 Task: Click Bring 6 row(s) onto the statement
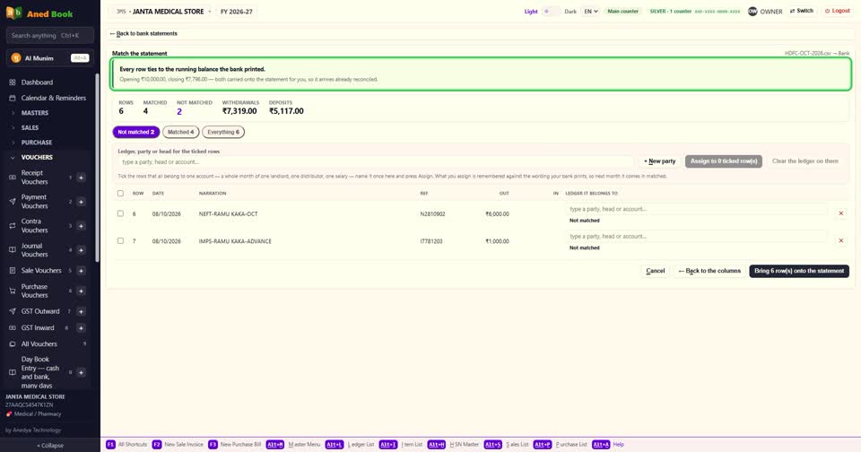tap(799, 271)
